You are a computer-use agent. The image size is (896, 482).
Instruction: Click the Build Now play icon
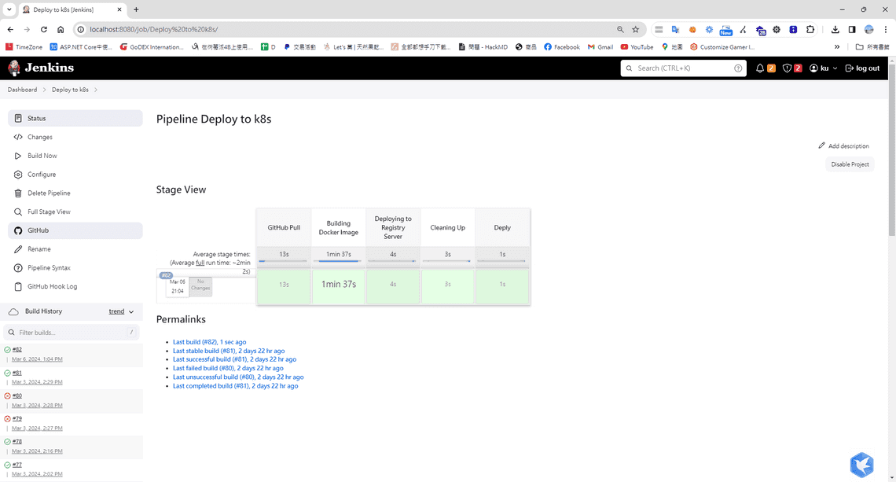pos(18,156)
